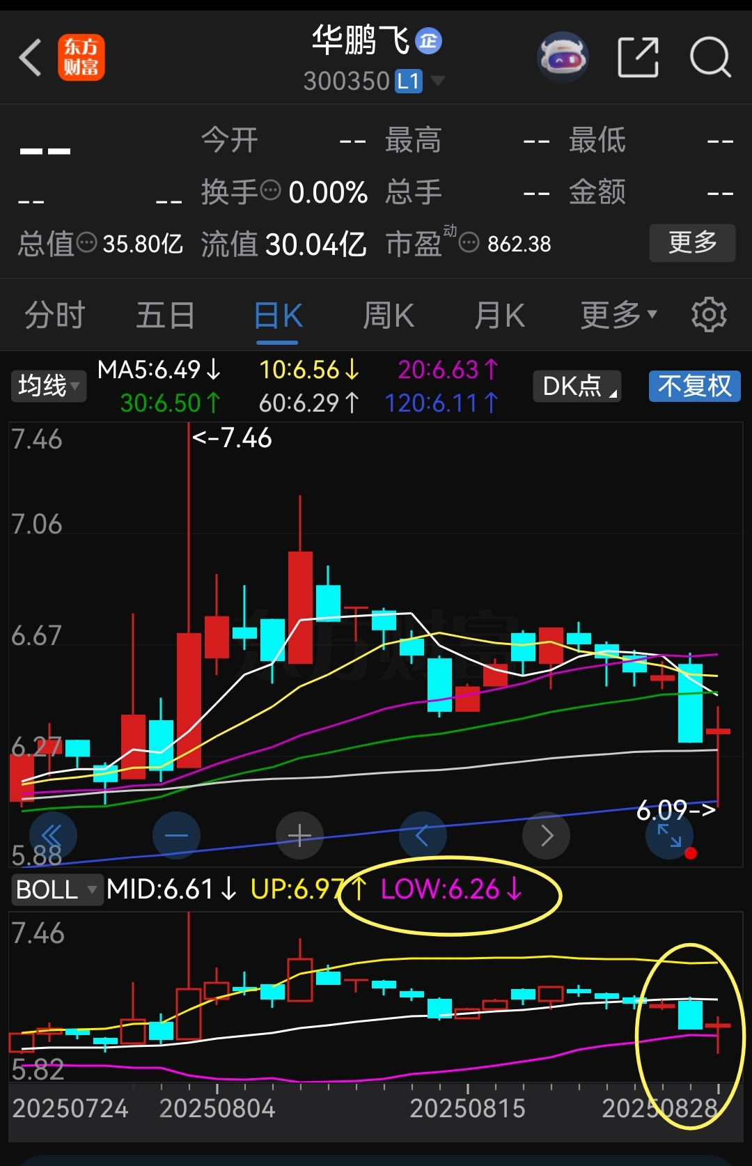The image size is (752, 1166).
Task: Tap 最低 label
Action: (597, 140)
